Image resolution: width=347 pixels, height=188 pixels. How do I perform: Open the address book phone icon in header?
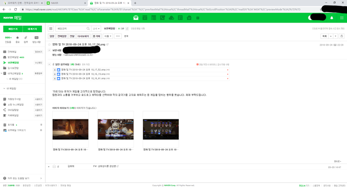point(162,18)
